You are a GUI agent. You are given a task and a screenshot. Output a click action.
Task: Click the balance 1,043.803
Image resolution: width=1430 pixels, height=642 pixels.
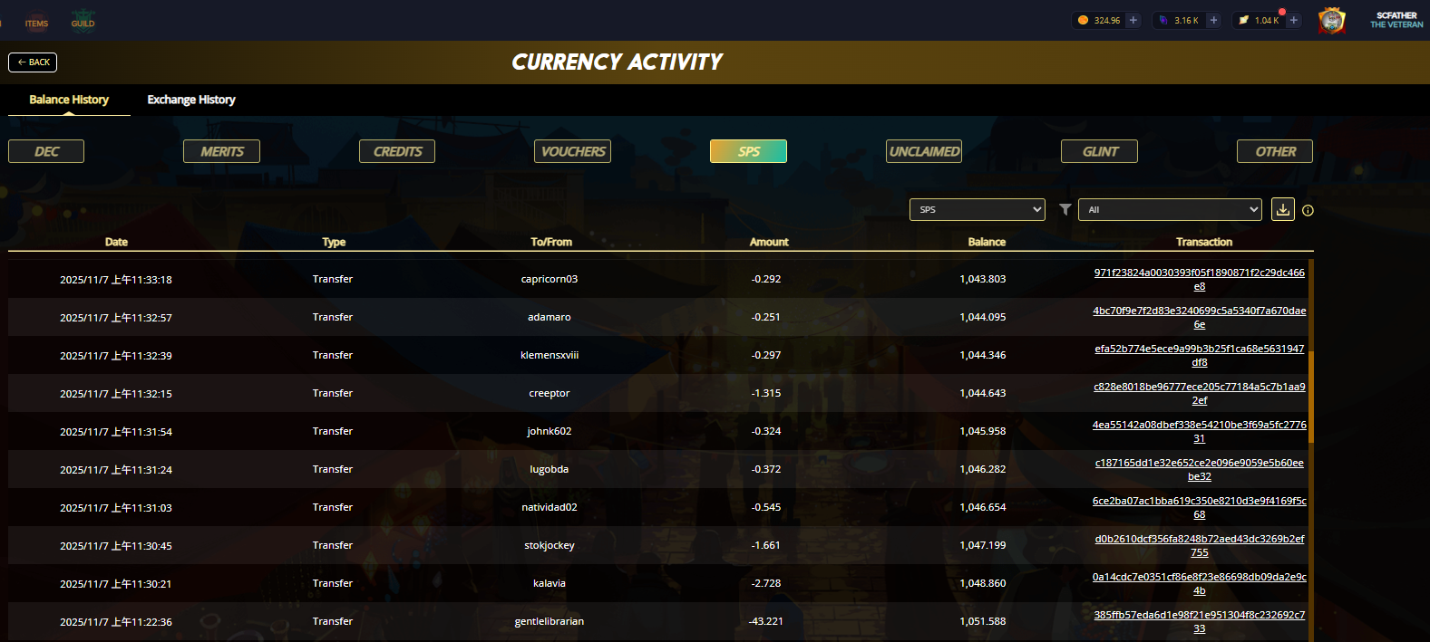click(983, 279)
